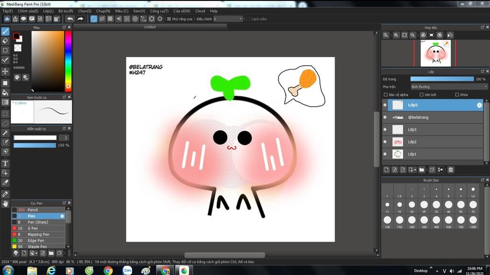
Task: Open the Pha trộn blend mode dropdown
Action: [x=449, y=87]
